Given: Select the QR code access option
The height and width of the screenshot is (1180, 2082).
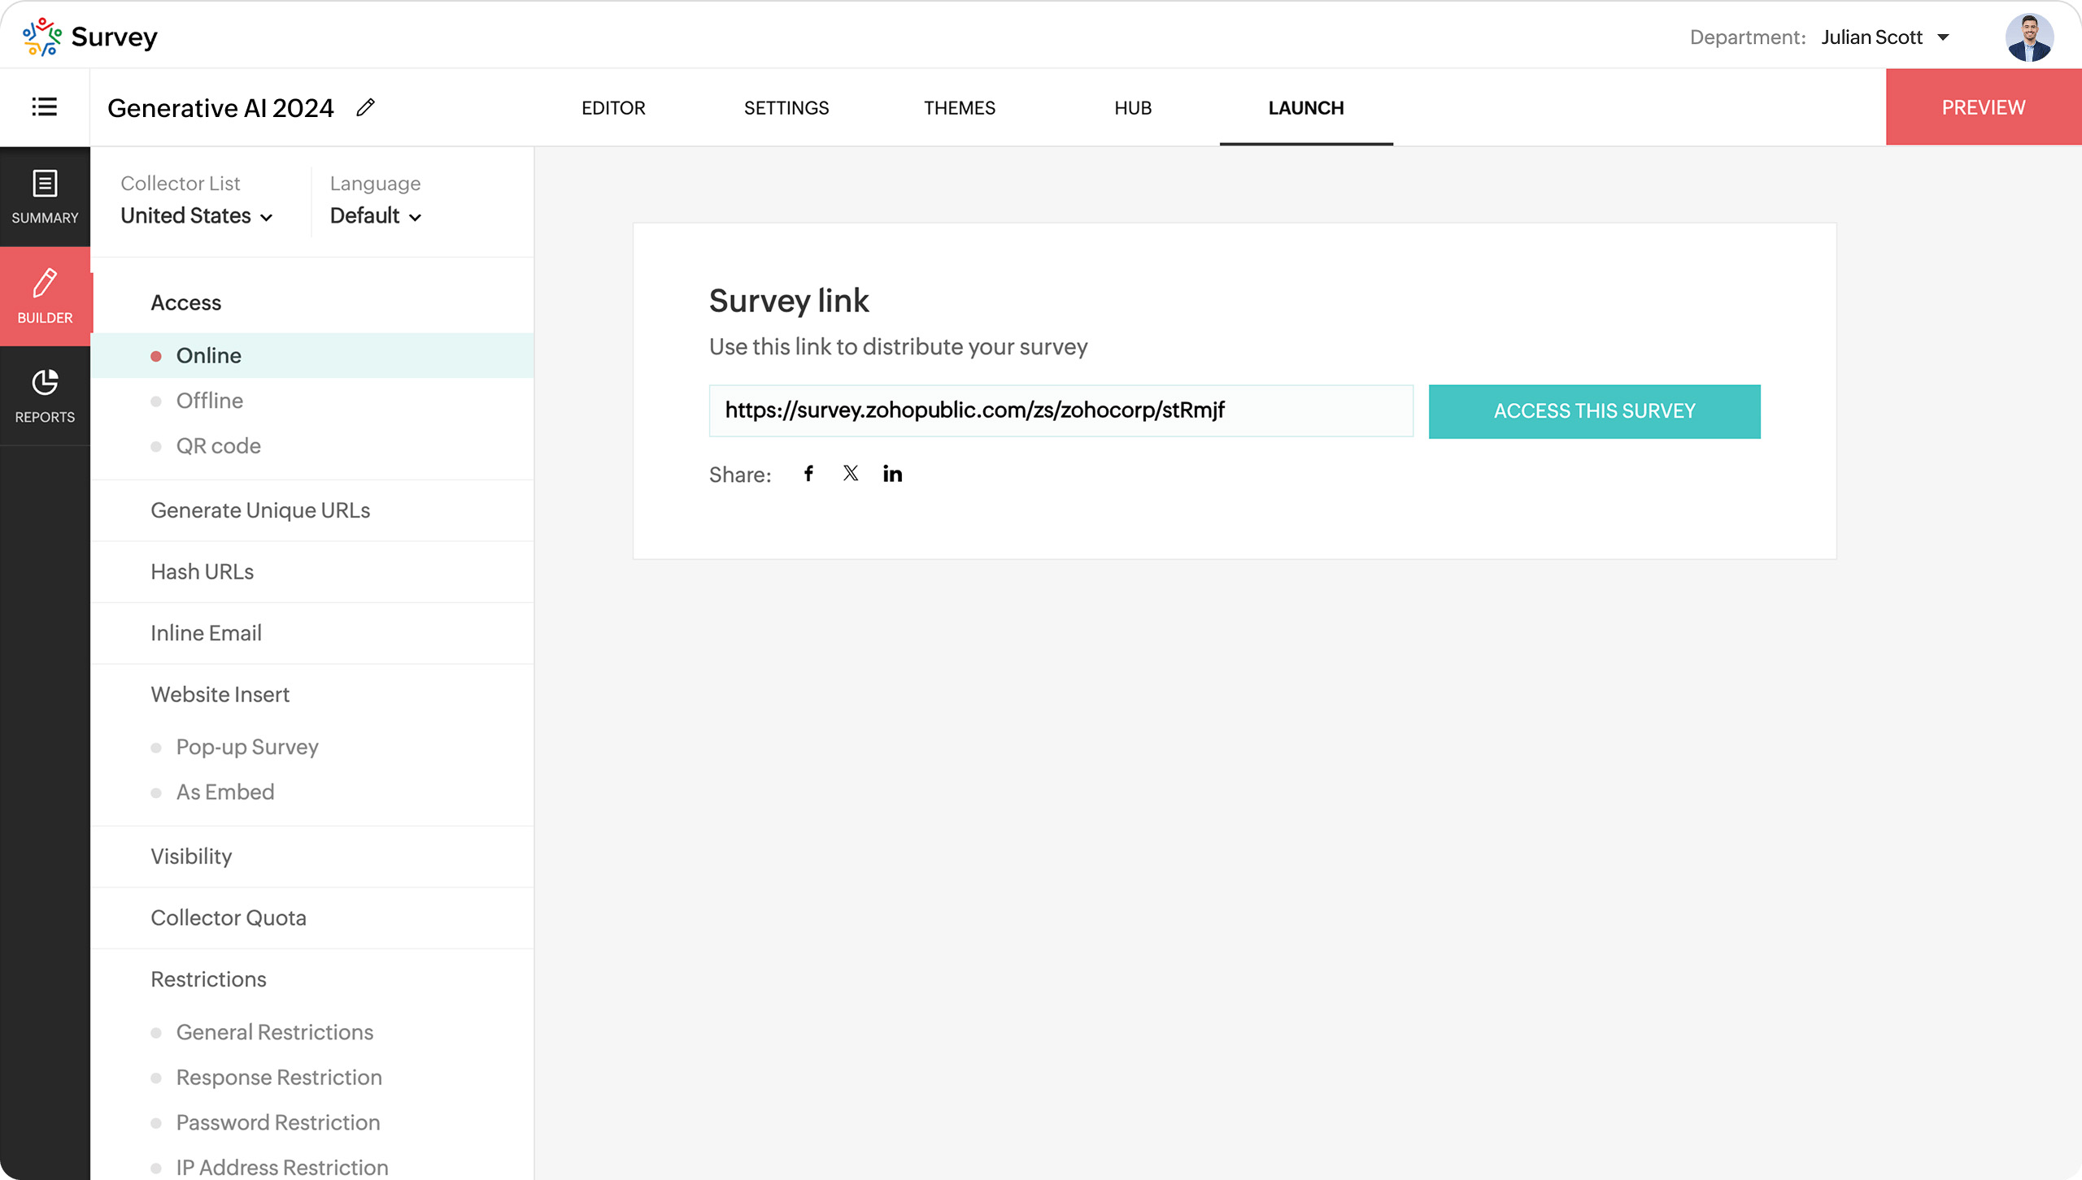Looking at the screenshot, I should tap(218, 446).
